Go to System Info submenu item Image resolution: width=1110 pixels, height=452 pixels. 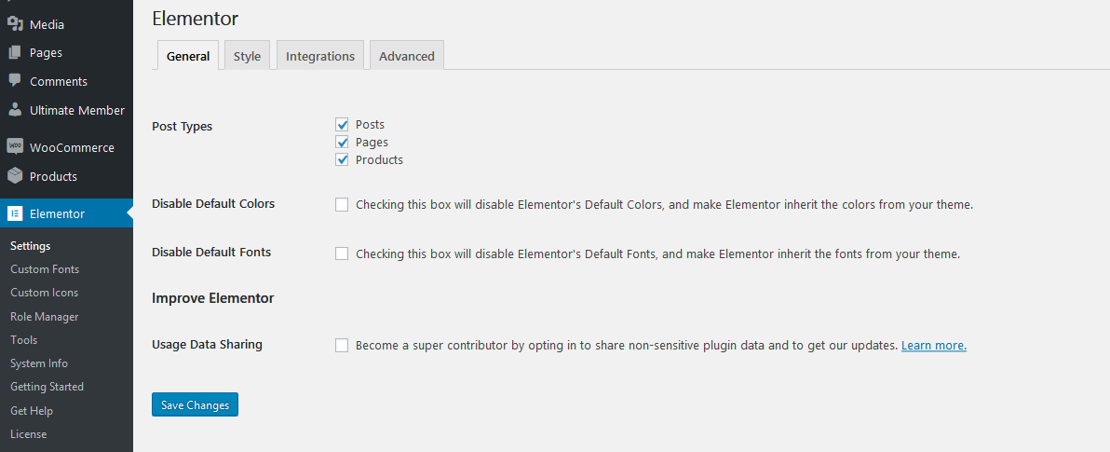point(39,363)
